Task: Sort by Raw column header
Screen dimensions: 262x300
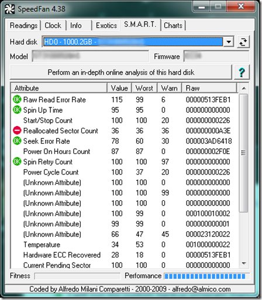Action: click(x=209, y=88)
